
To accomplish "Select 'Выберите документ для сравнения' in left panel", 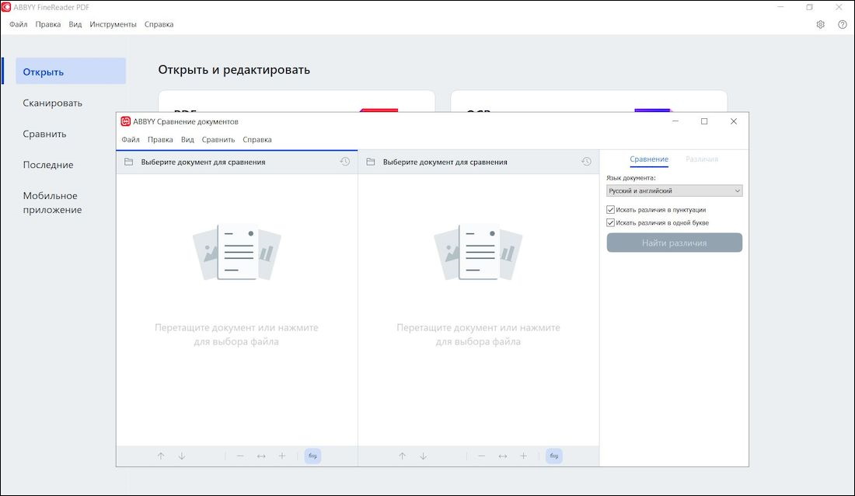I will 203,162.
